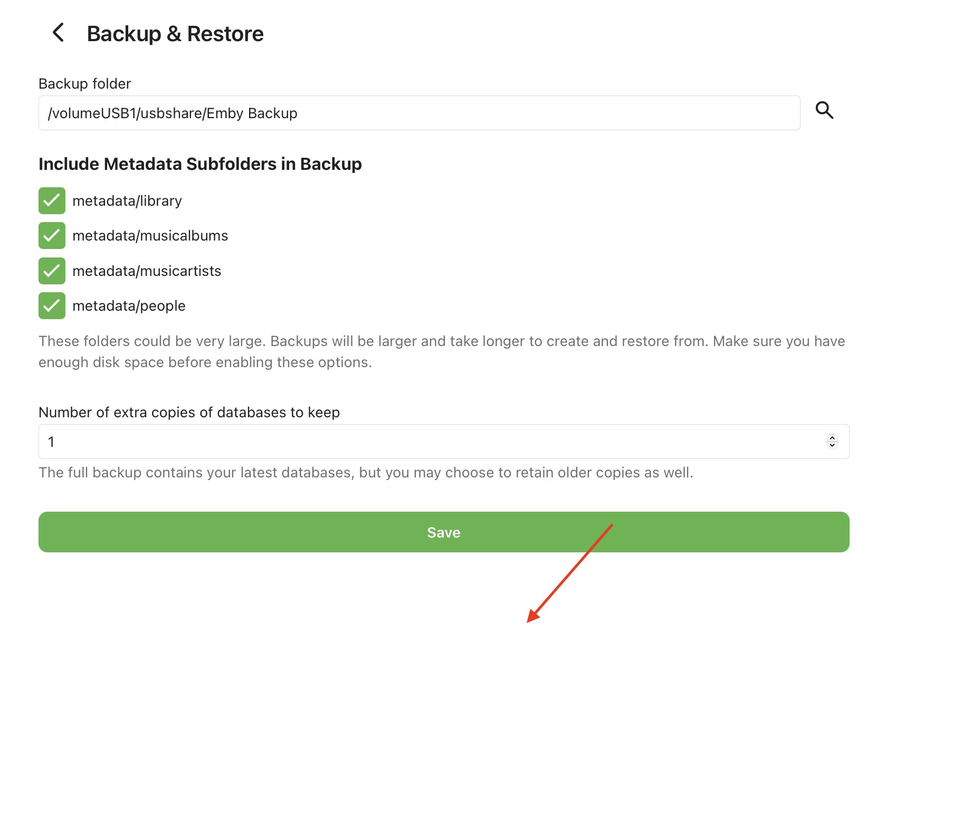Increase extra copies with stepper up arrow
Image resolution: width=971 pixels, height=824 pixels.
tap(832, 438)
